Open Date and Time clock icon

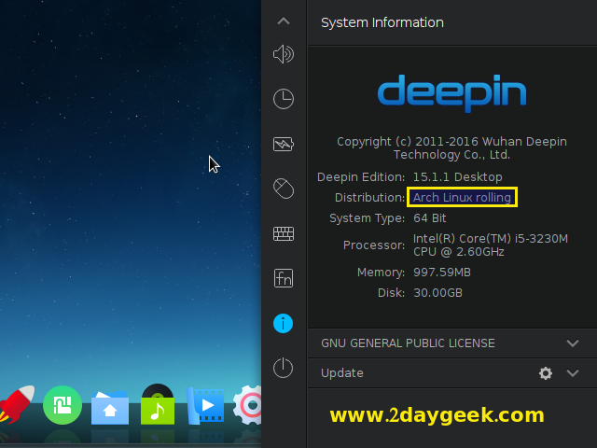pos(284,99)
